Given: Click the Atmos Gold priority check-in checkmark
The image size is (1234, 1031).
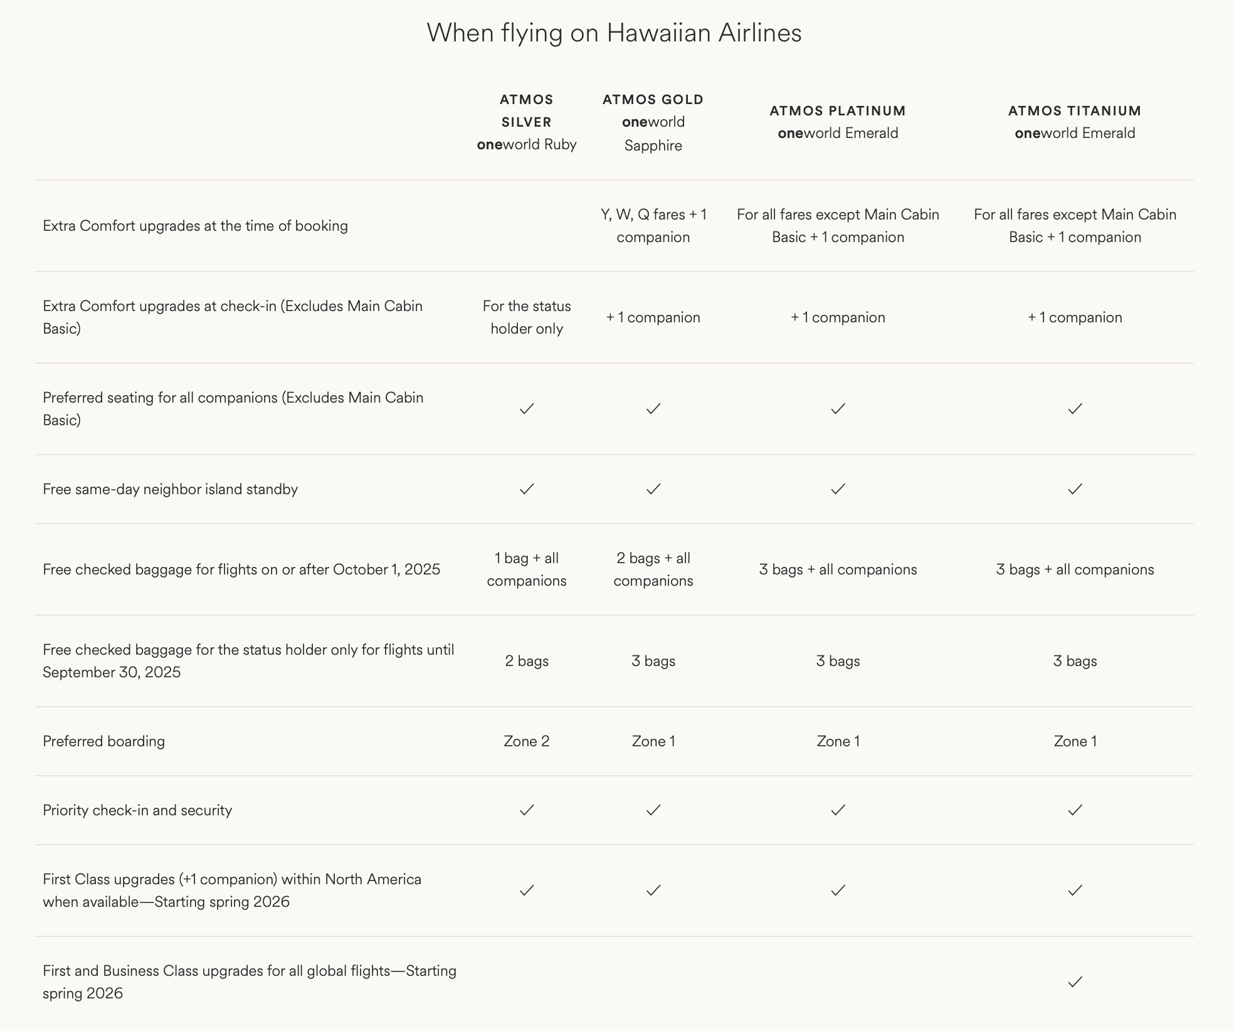Looking at the screenshot, I should [653, 810].
